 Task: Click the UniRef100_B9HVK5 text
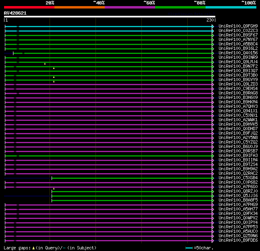(238, 124)
